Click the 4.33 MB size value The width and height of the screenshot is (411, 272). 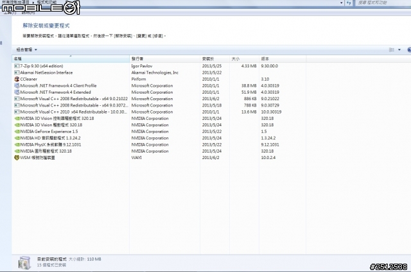249,66
